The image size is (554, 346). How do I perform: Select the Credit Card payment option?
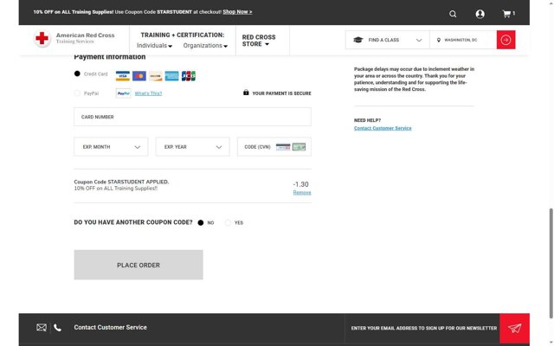click(77, 74)
